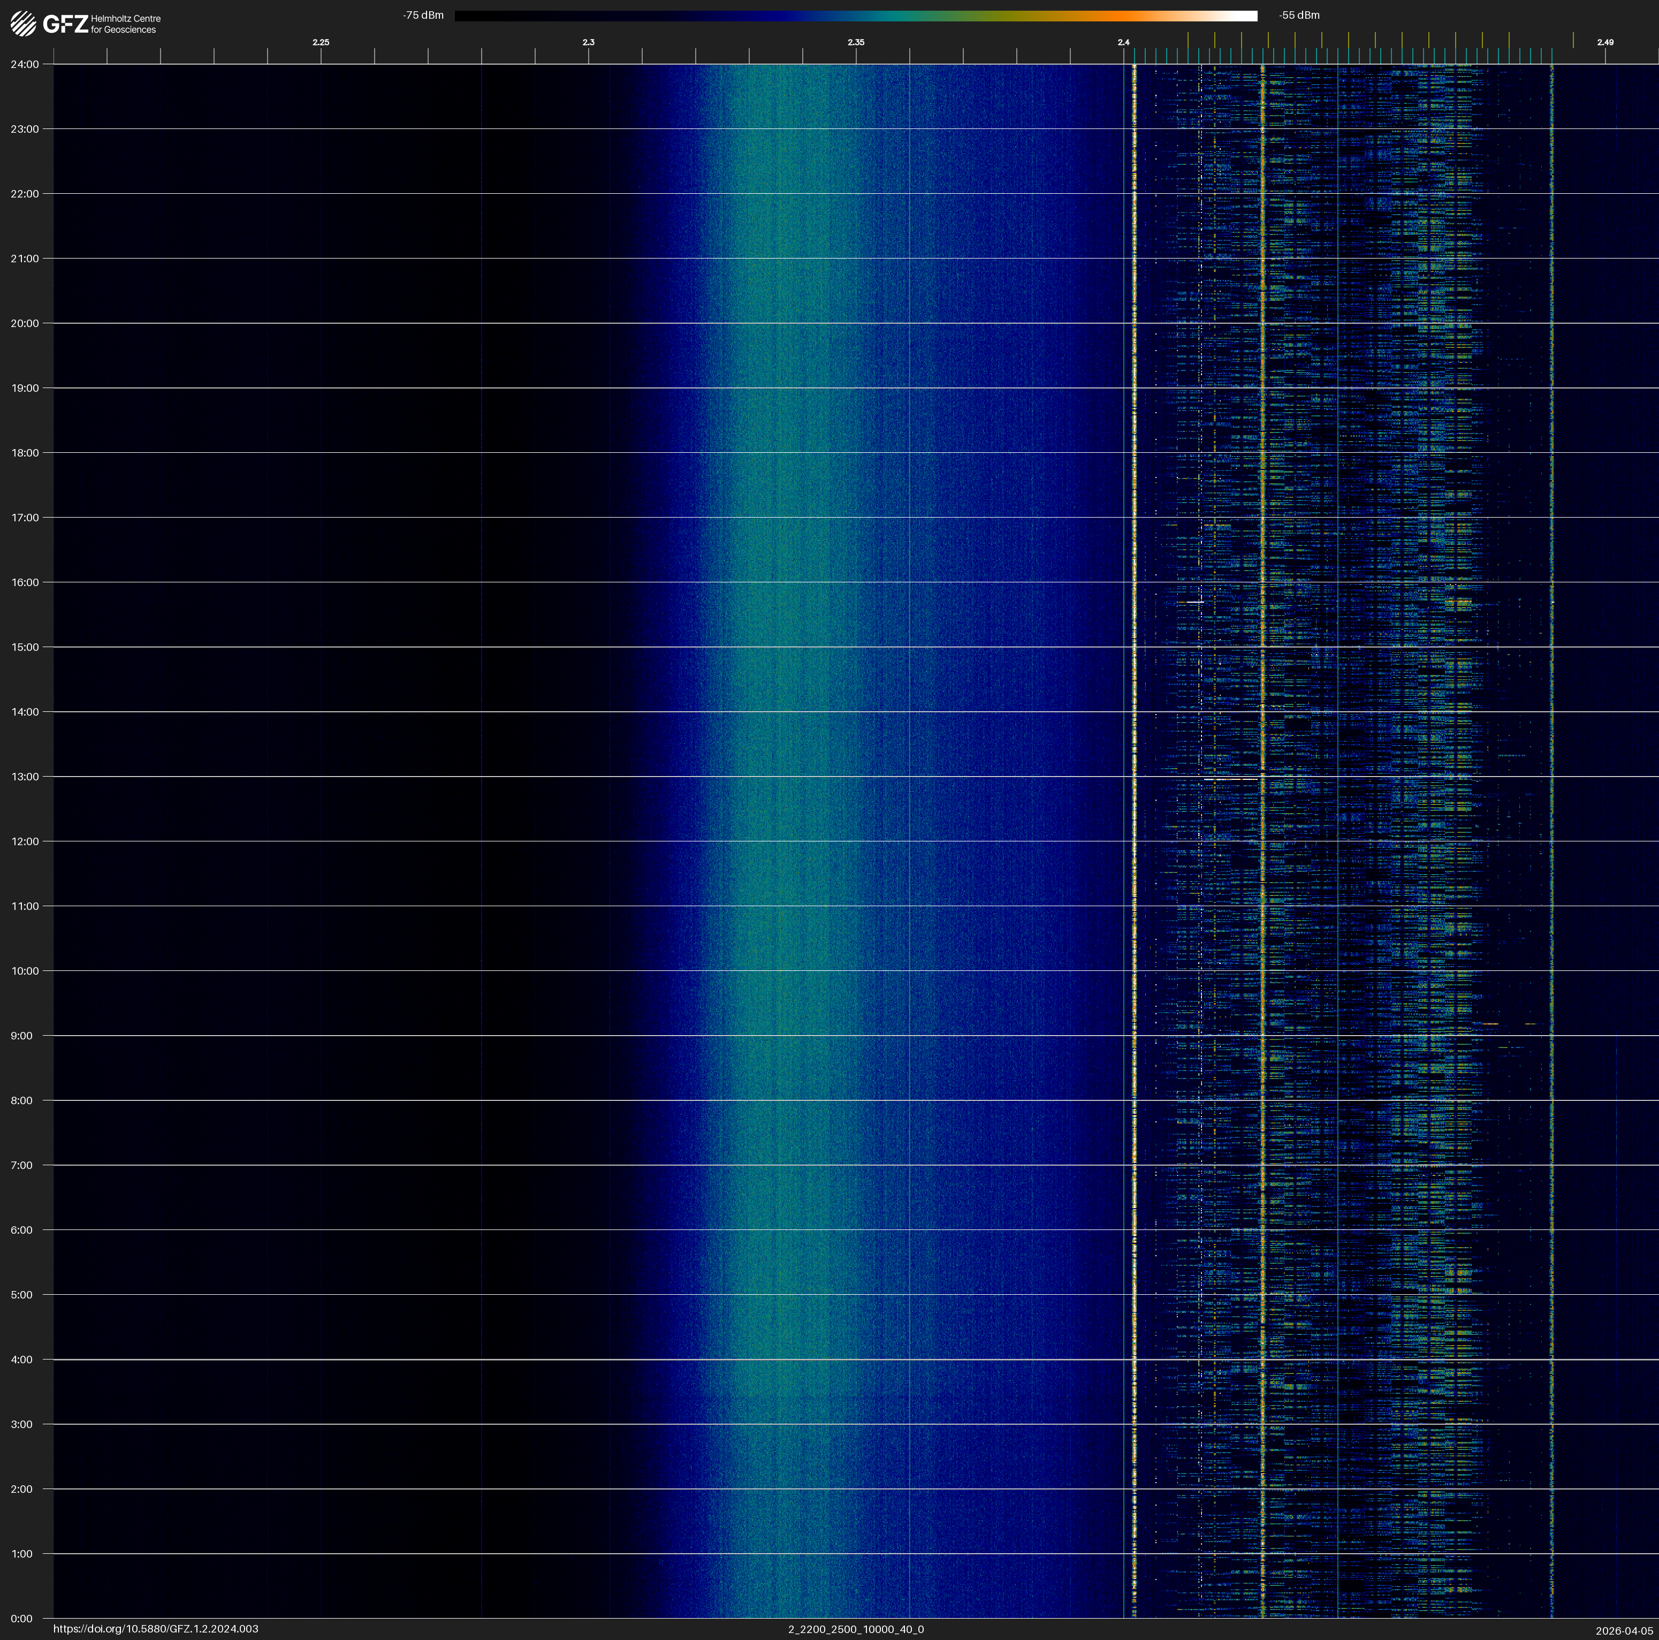Viewport: 1659px width, 1640px height.
Task: Click the 0:00 time axis label
Action: click(x=22, y=1619)
